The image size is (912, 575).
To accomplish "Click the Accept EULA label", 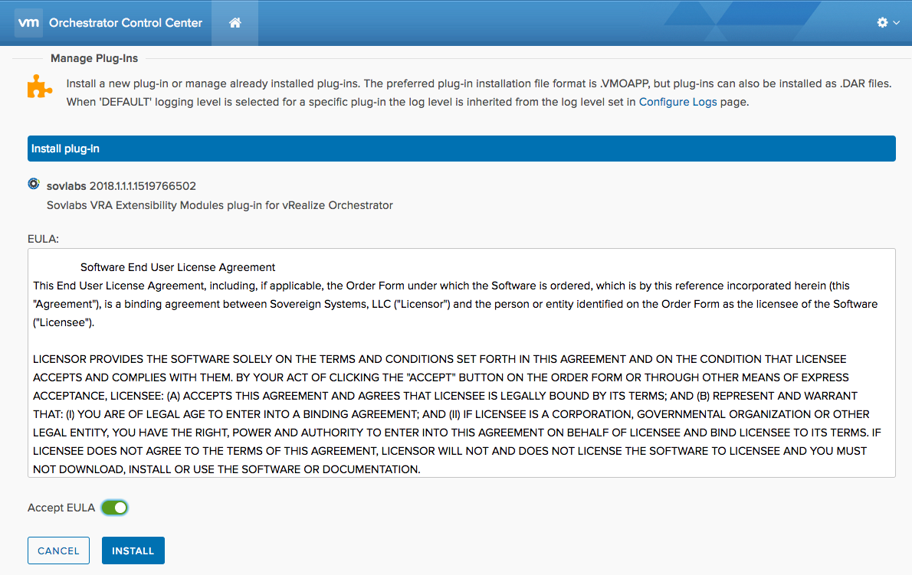I will (61, 508).
